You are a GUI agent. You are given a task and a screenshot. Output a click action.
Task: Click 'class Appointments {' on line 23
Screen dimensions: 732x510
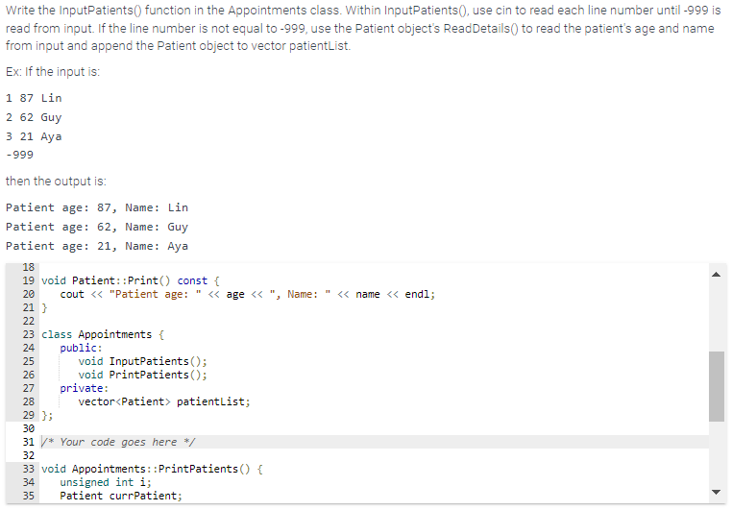coord(103,334)
